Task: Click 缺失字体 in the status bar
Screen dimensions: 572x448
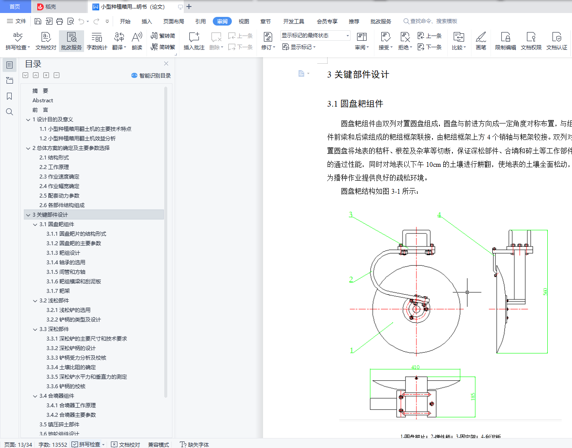Action: coord(195,445)
